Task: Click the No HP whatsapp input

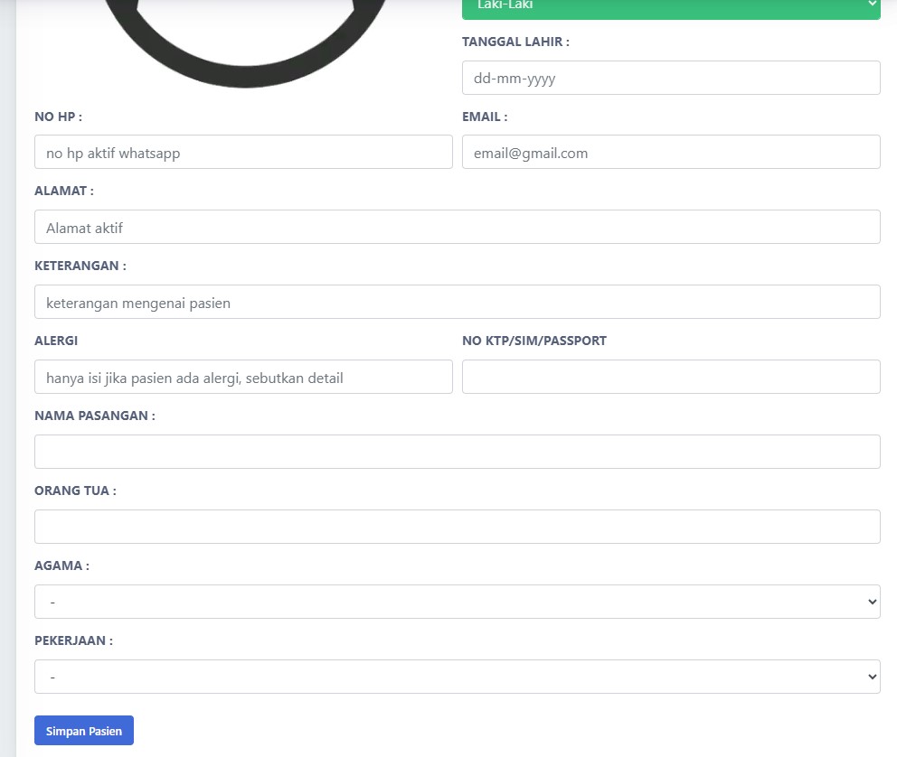Action: [243, 152]
